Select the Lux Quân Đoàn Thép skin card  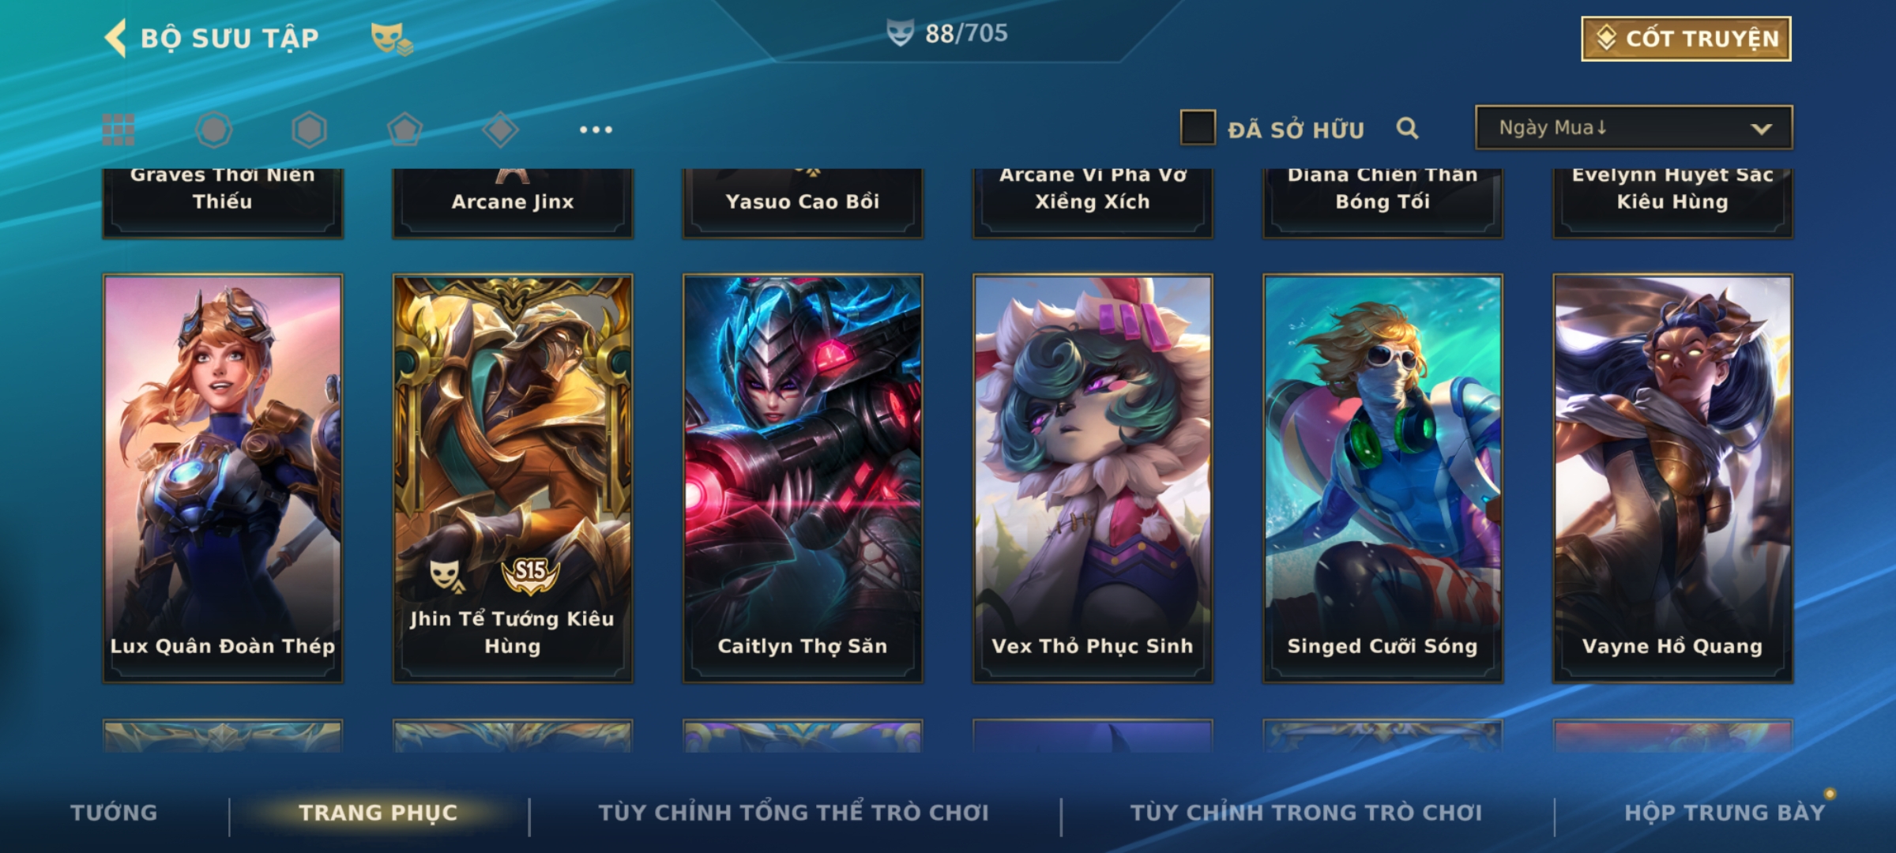point(223,479)
